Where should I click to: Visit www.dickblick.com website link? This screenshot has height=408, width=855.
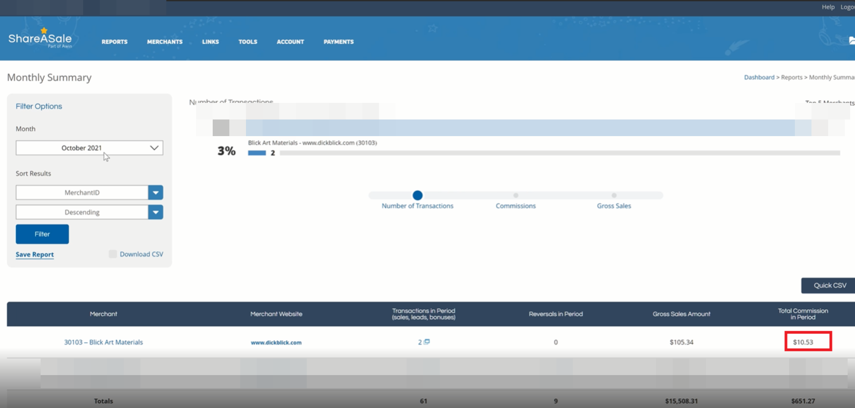276,343
